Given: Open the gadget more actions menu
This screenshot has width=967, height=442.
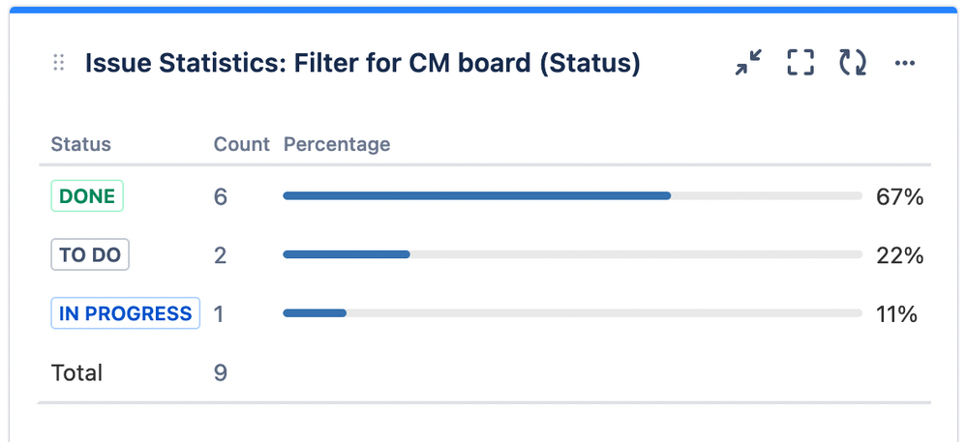Looking at the screenshot, I should tap(905, 64).
